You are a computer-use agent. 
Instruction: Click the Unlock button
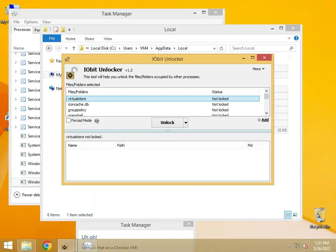click(x=167, y=123)
